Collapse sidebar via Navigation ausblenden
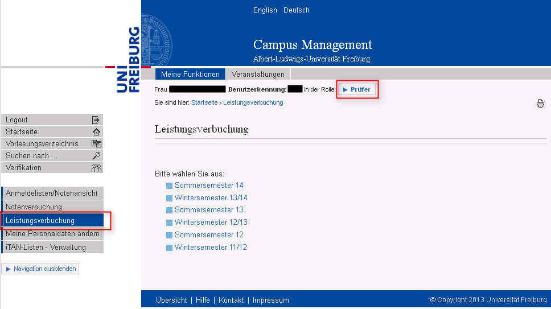Screen dimensions: 551x309 click(40, 269)
